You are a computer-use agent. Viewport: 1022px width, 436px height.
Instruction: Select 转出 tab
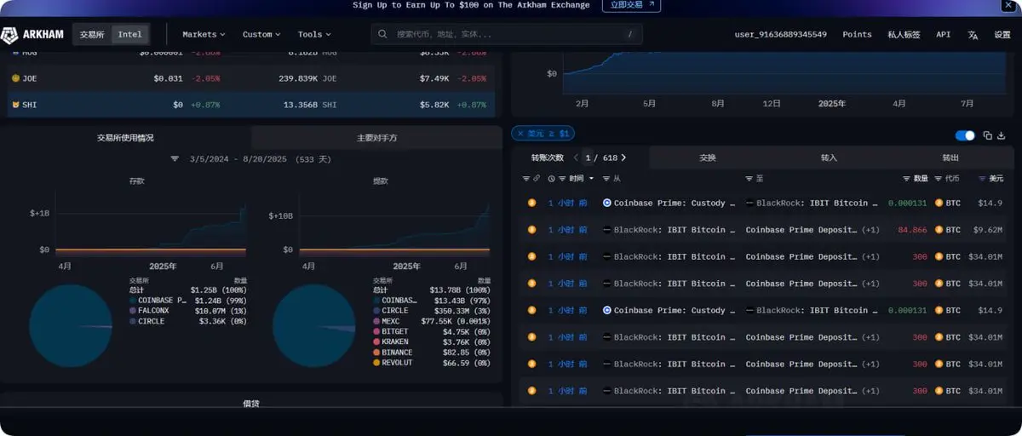coord(950,158)
